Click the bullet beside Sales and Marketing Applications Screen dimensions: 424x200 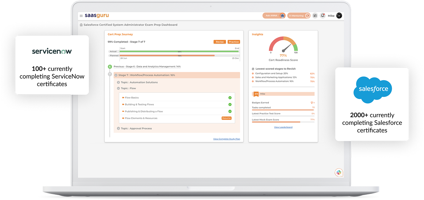click(253, 77)
